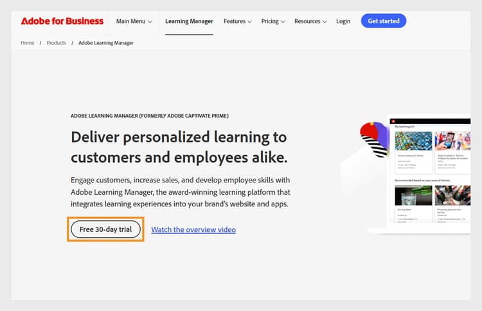Click the Get started button

coord(384,21)
